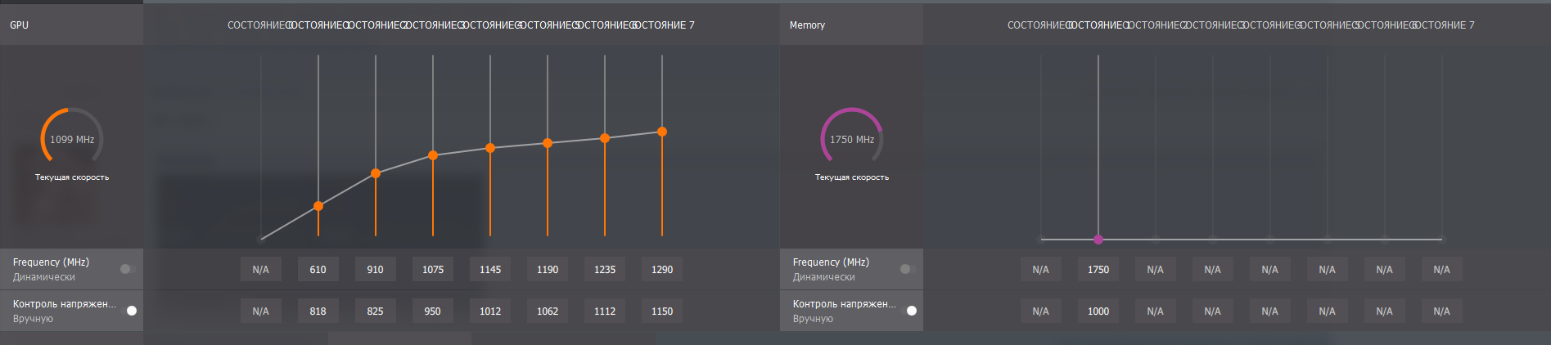Click GPU state 1 orange curve point

[318, 206]
